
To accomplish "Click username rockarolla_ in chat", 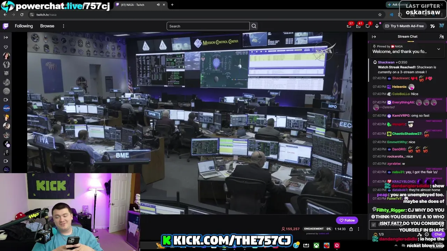I will pyautogui.click(x=396, y=157).
